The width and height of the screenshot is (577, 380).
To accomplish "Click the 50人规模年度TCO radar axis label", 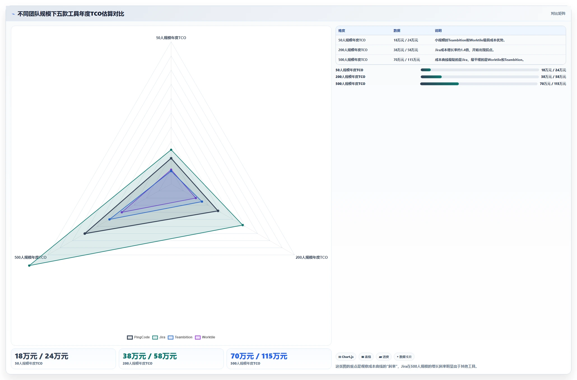I will tap(171, 38).
